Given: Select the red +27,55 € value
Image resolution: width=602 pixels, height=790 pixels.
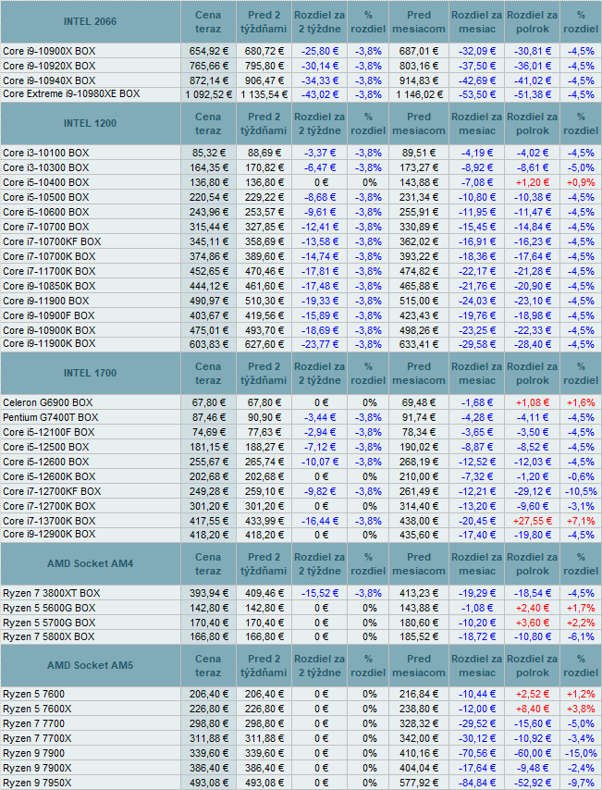Looking at the screenshot, I should click(x=532, y=521).
